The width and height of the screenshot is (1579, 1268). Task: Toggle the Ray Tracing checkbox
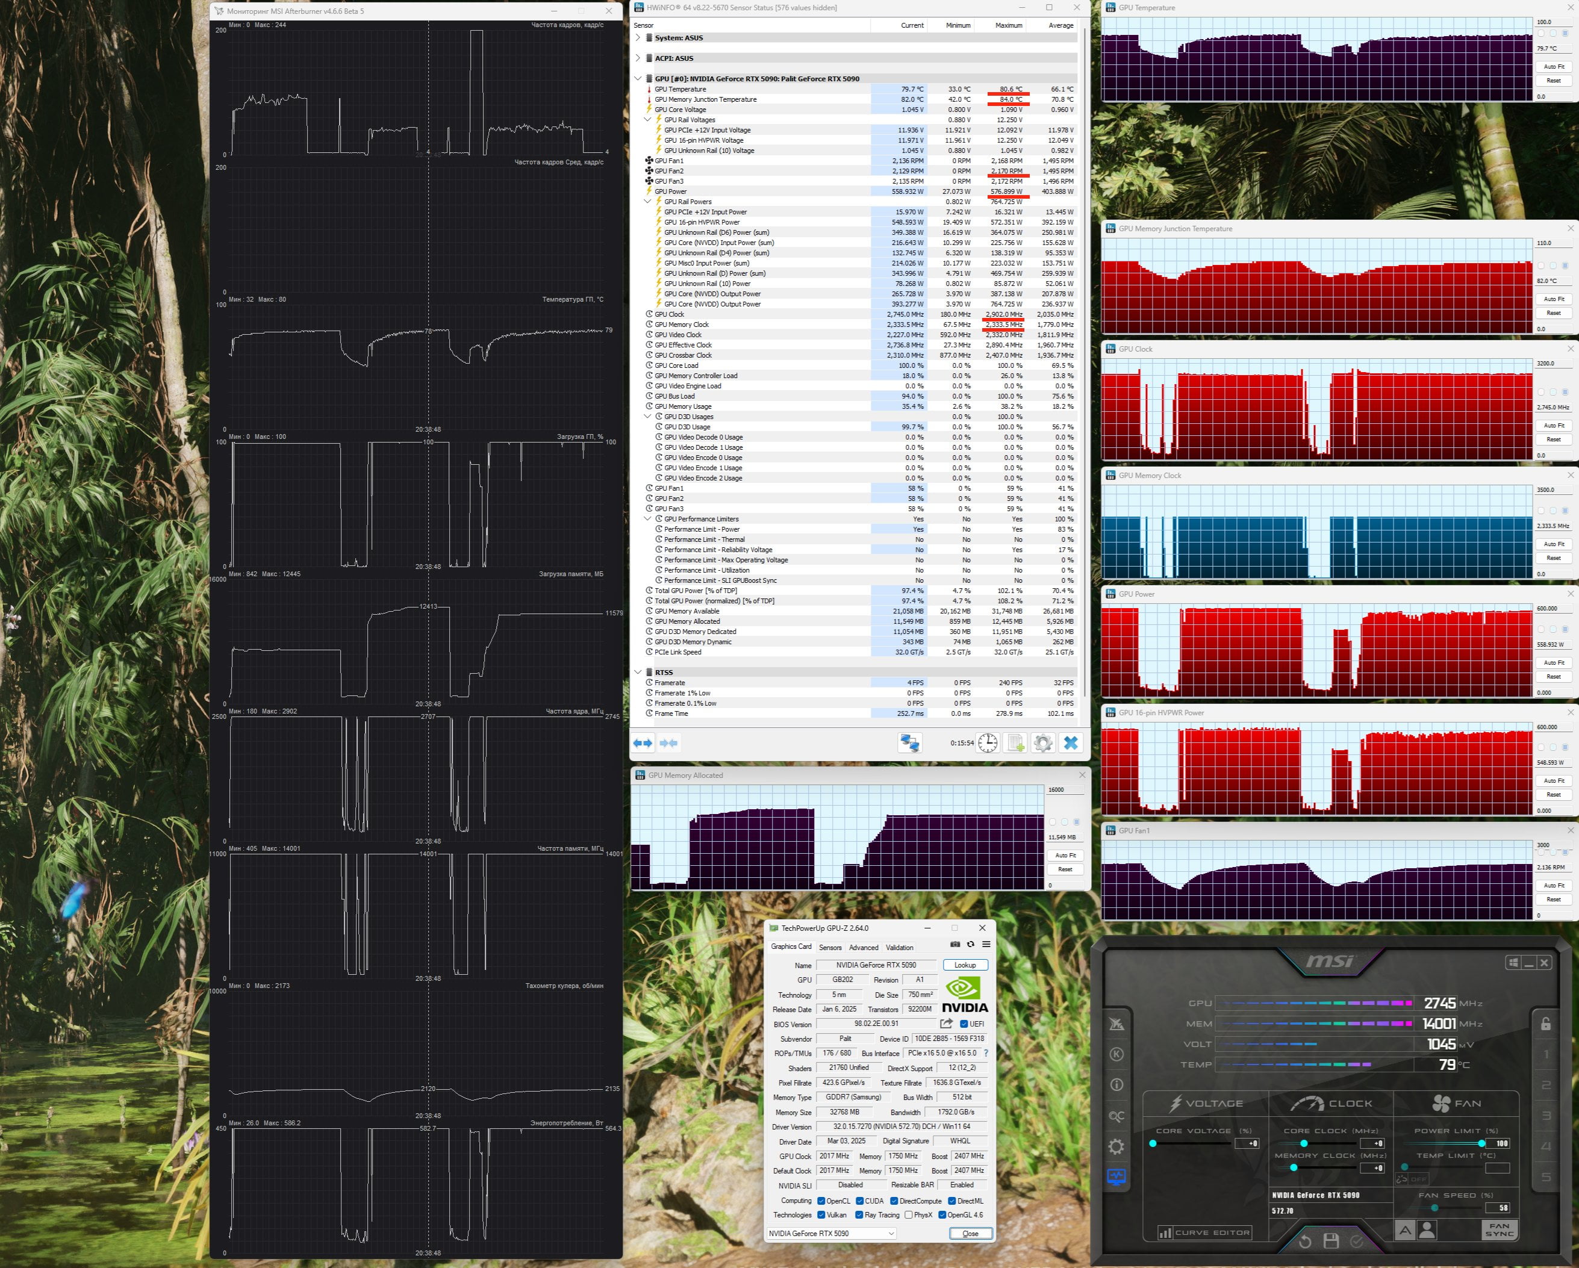pos(859,1214)
